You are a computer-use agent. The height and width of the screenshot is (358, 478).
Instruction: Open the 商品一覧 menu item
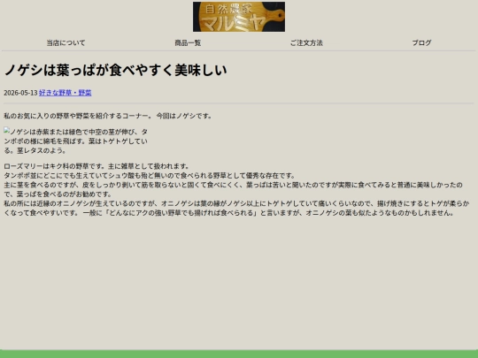[x=188, y=43]
